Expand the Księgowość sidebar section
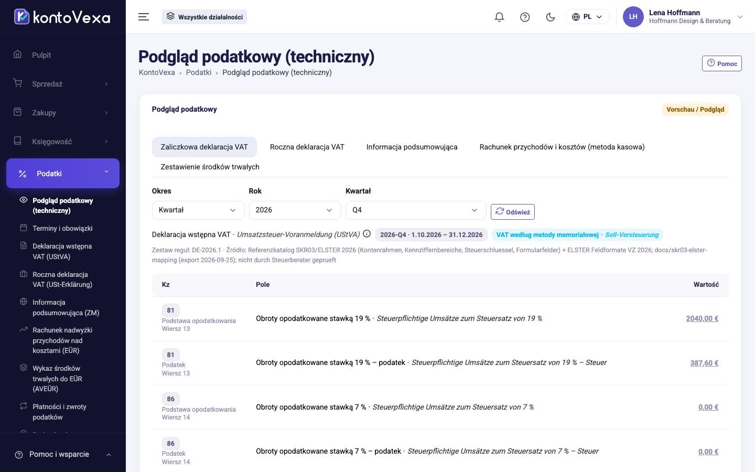 [x=63, y=142]
